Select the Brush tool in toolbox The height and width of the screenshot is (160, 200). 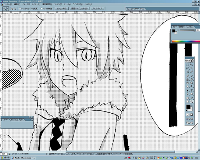[x=192, y=76]
